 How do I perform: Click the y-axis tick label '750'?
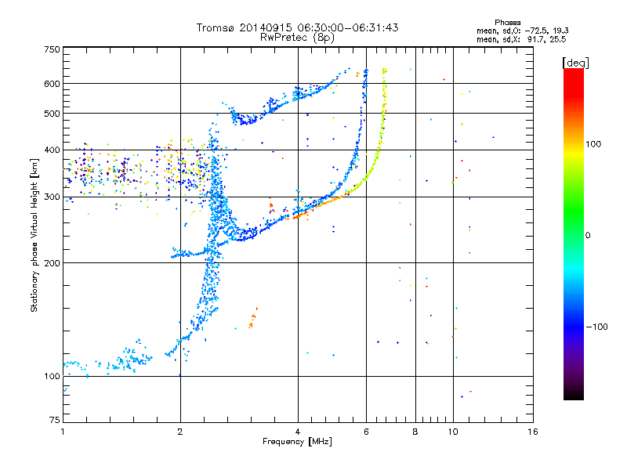(52, 49)
